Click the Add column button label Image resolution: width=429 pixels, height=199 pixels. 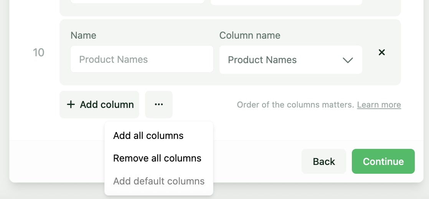pyautogui.click(x=107, y=104)
